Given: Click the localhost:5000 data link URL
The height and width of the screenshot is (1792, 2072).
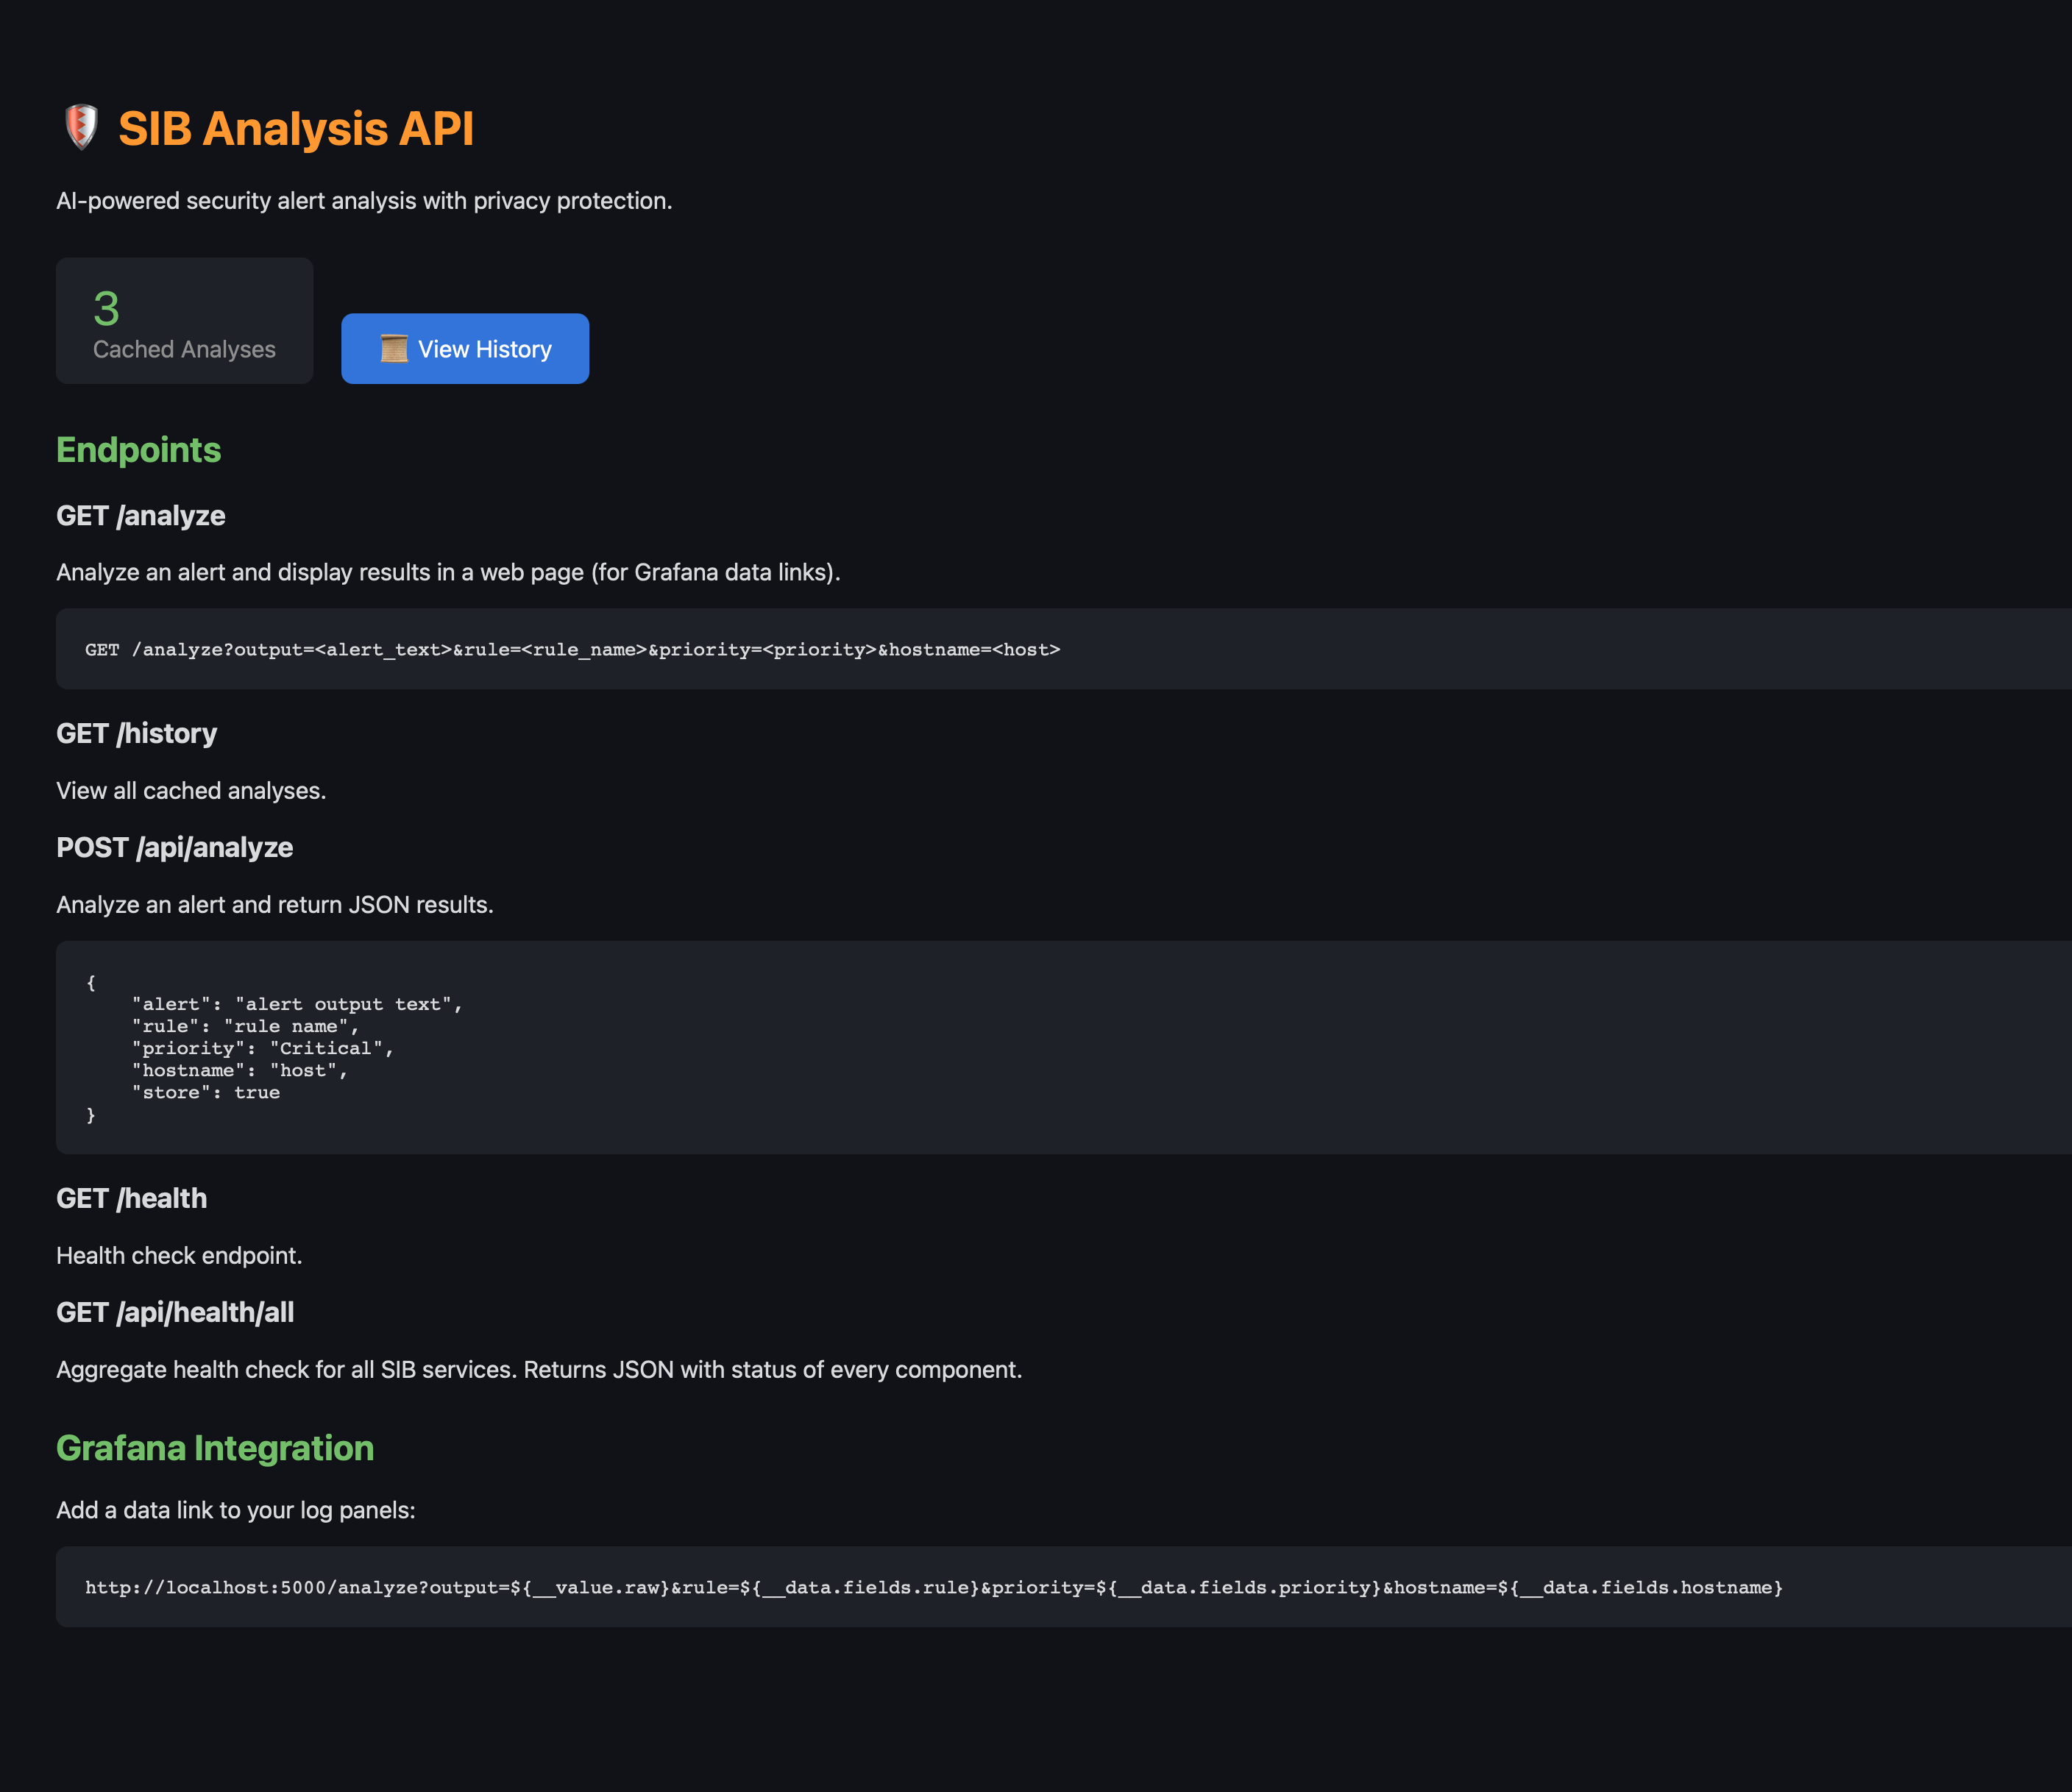Looking at the screenshot, I should pyautogui.click(x=934, y=1587).
